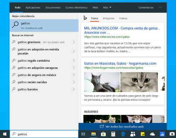
Task: Open milanuncios.com/gatos URL
Action: [107, 37]
